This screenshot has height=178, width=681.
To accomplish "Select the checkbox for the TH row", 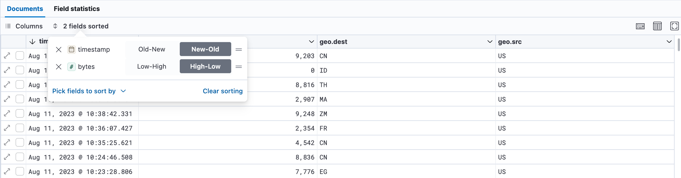I will tap(20, 85).
